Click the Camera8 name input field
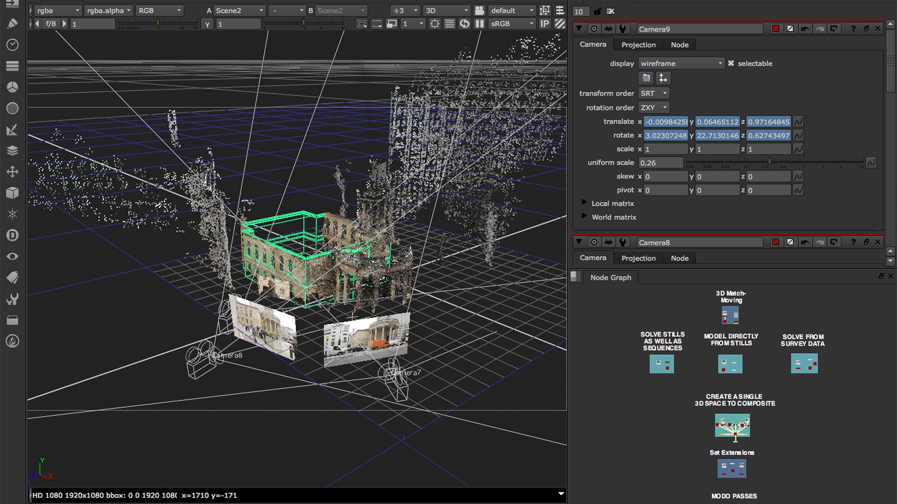This screenshot has width=897, height=504. pos(700,242)
